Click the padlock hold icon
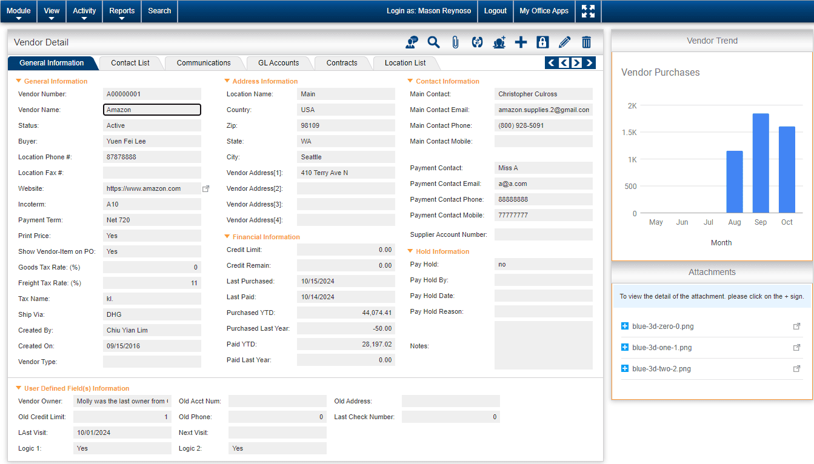 click(x=542, y=42)
